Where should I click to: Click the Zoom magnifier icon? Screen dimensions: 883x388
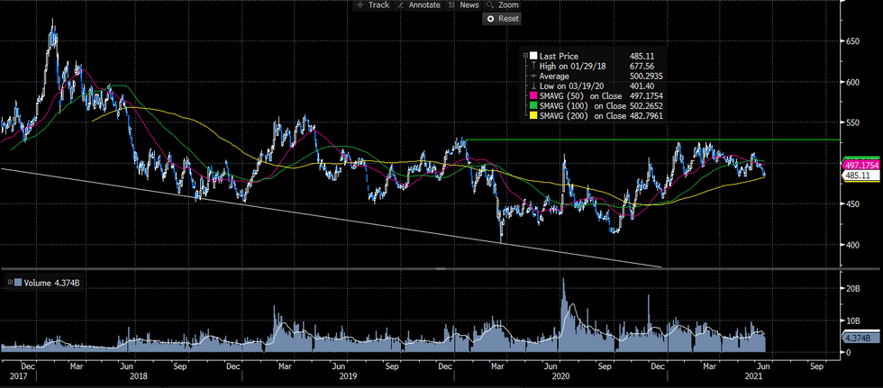489,5
